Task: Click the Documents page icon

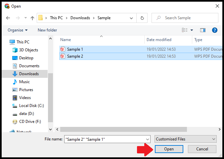Action: (15, 66)
